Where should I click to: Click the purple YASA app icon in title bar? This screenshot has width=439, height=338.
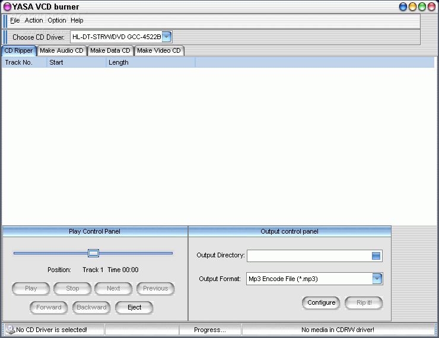(x=7, y=7)
